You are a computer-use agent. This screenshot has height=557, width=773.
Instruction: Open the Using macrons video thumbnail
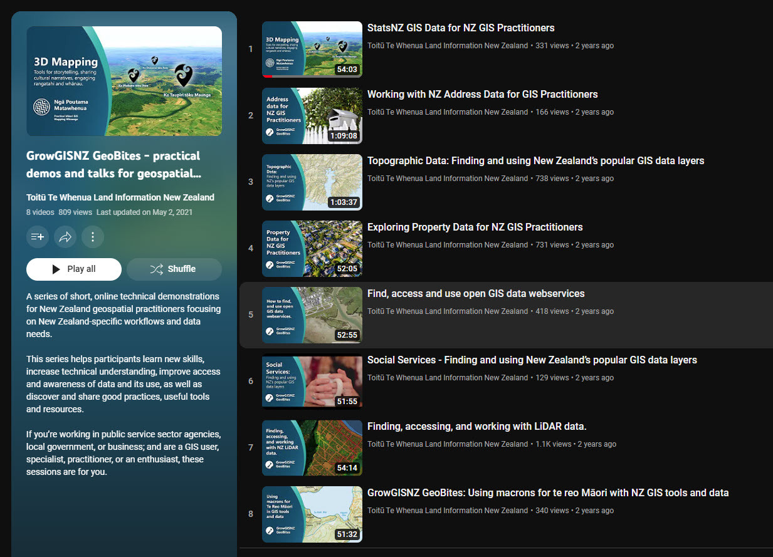312,514
